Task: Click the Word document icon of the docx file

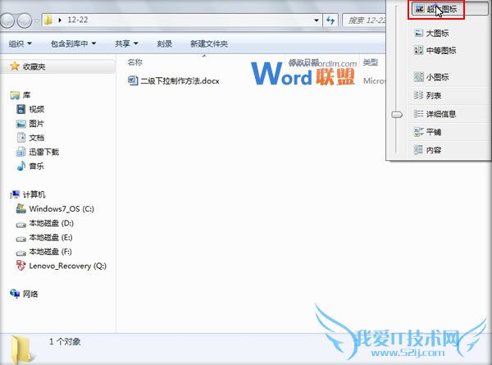Action: pos(132,80)
